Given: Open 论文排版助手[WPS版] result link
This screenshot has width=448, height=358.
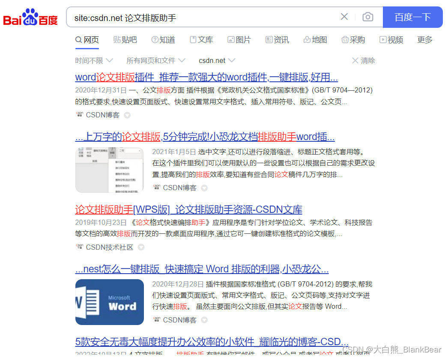Looking at the screenshot, I should pyautogui.click(x=188, y=210).
